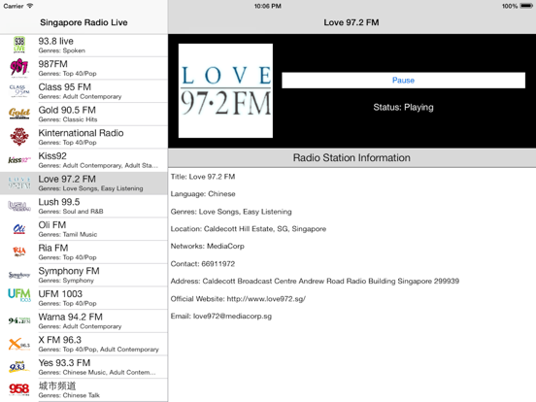Screen dimensions: 536x402
Task: Select Class 95 FM station title
Action: tap(65, 86)
